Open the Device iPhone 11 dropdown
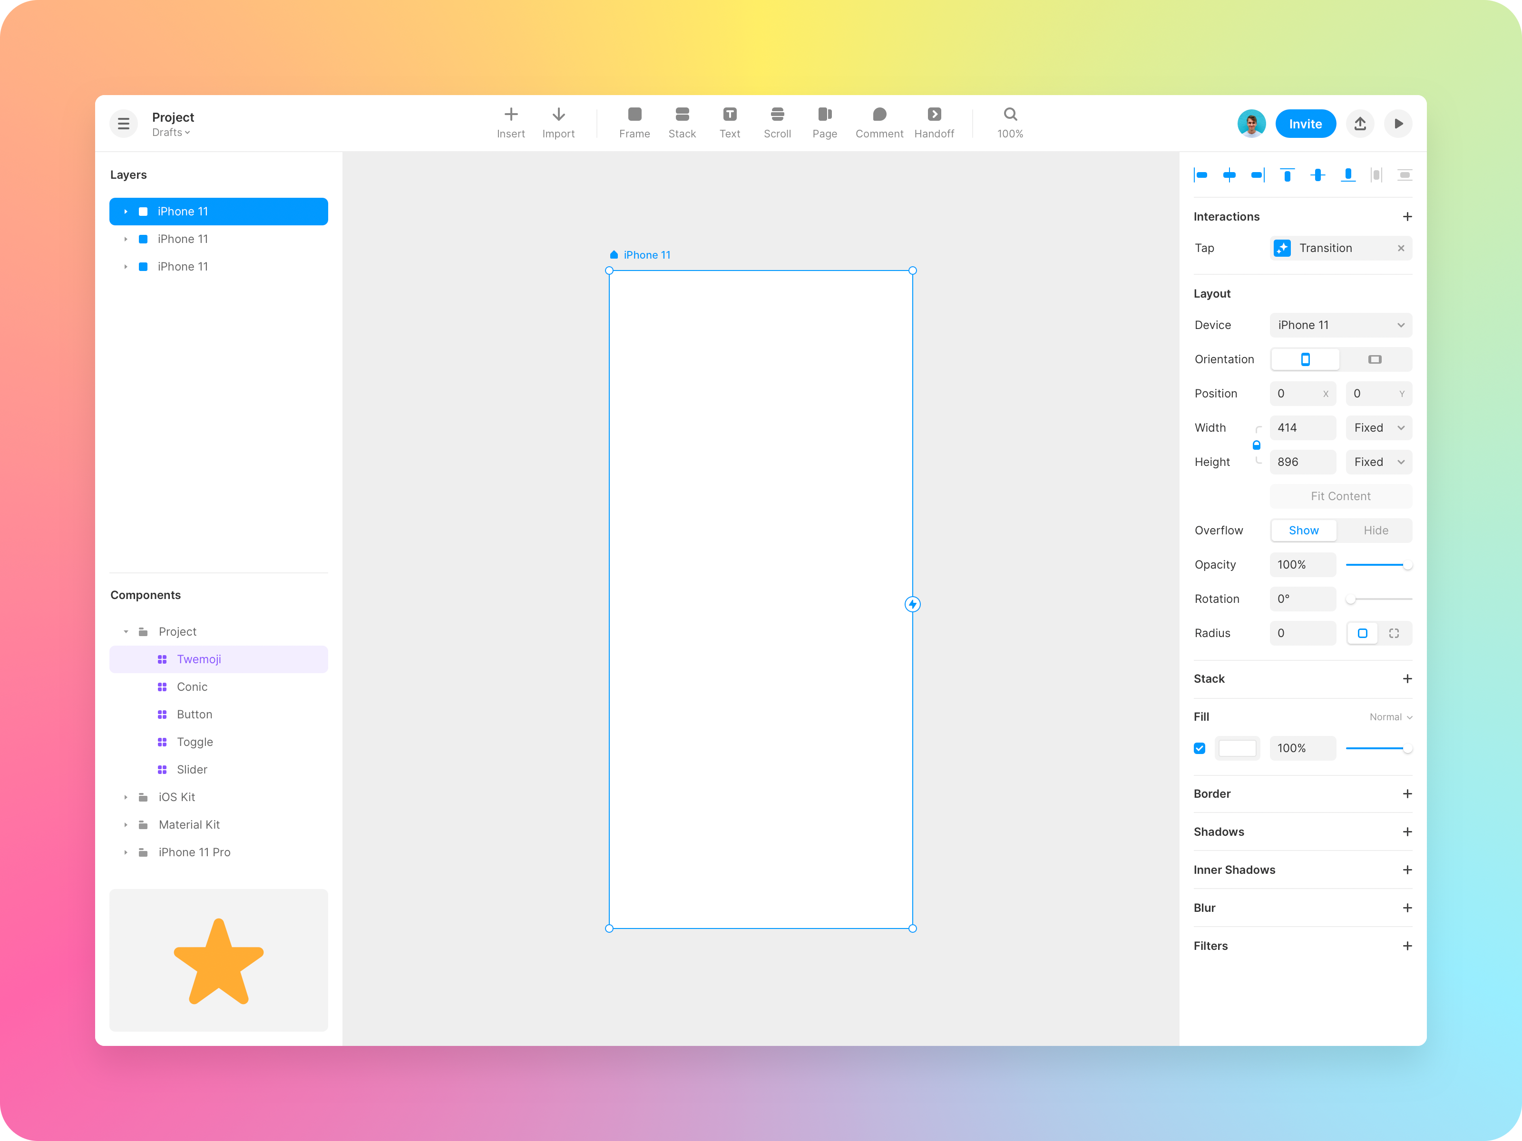Screen dimensions: 1522x1141 [x=1340, y=325]
